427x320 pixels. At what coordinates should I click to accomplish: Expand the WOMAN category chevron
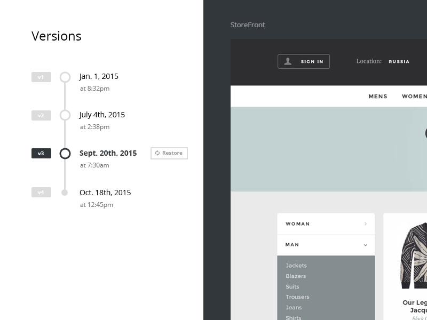click(x=366, y=224)
